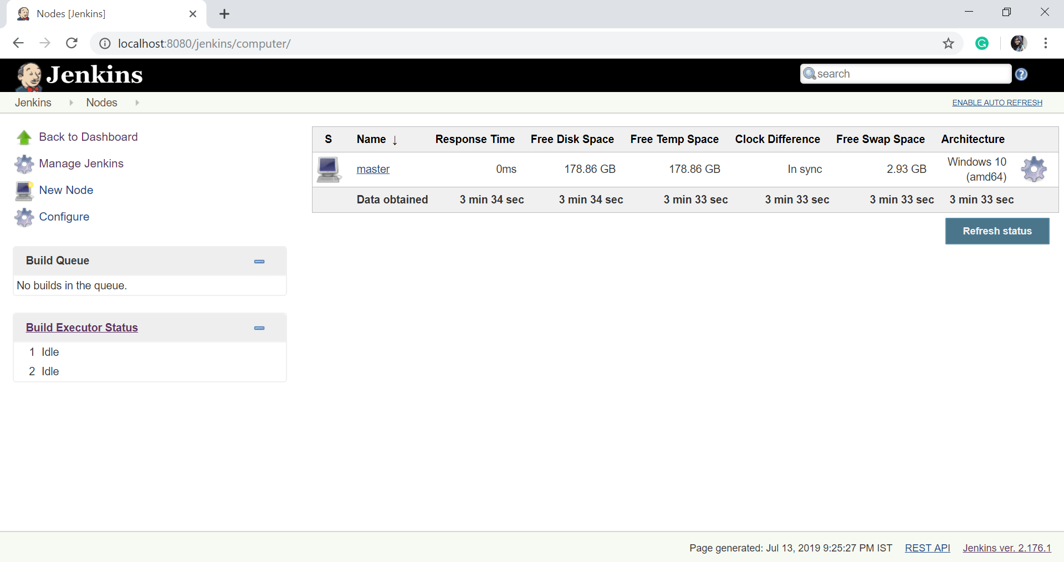
Task: Open Back to Dashboard link
Action: (x=89, y=137)
